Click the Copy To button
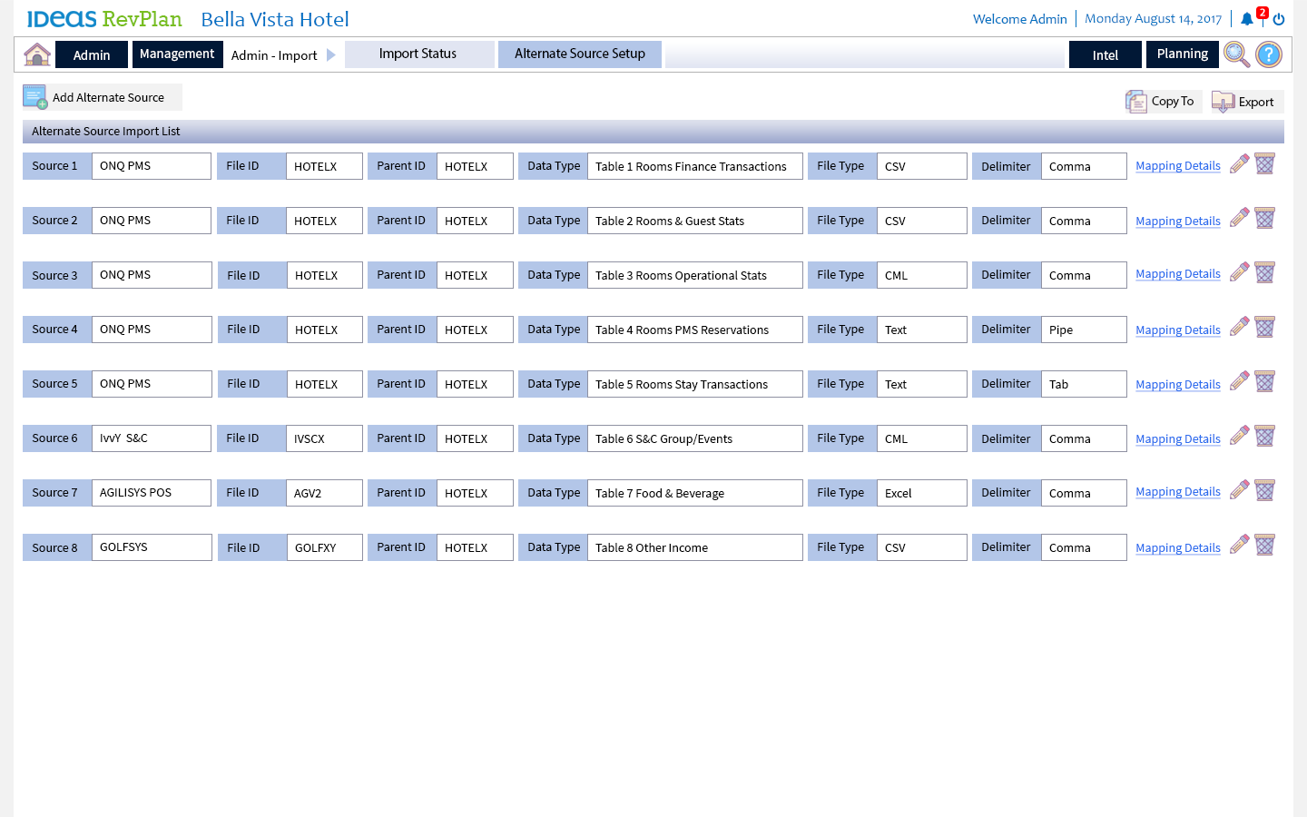The width and height of the screenshot is (1307, 817). click(x=1163, y=102)
